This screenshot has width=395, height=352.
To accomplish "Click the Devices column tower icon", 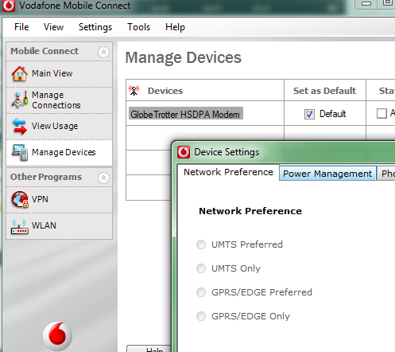I will [134, 91].
